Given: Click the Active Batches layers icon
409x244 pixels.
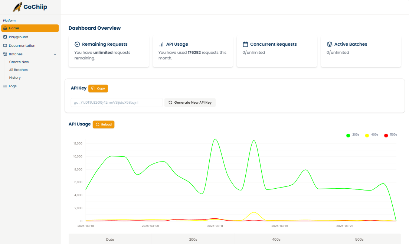Looking at the screenshot, I should 329,44.
